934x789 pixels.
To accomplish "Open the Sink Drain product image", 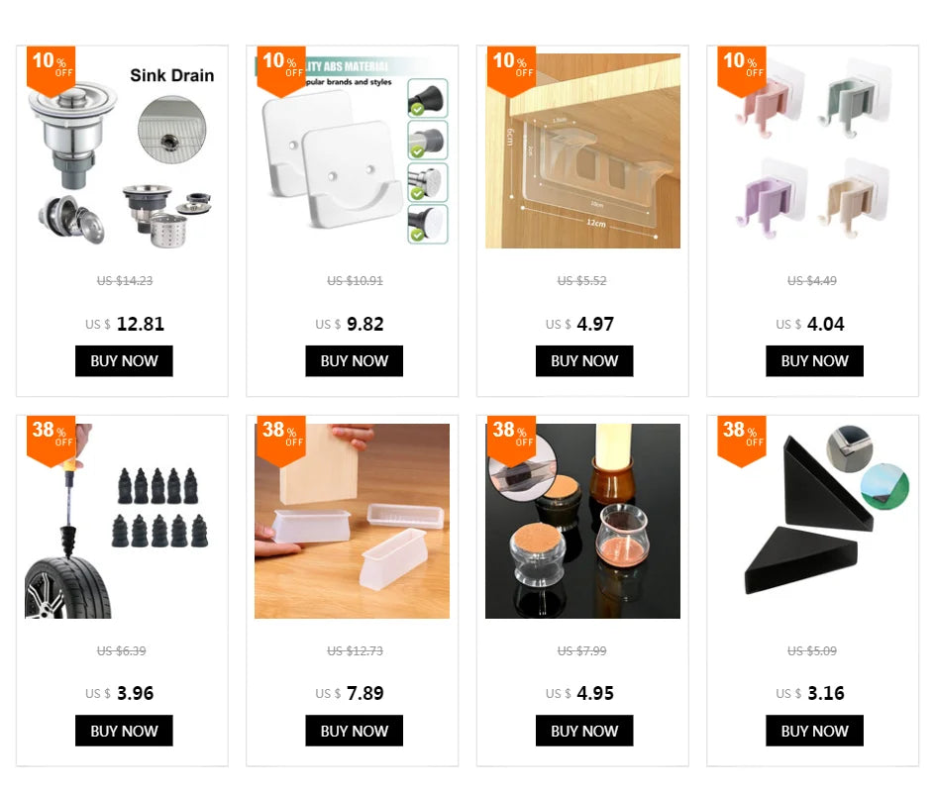I will [x=122, y=151].
